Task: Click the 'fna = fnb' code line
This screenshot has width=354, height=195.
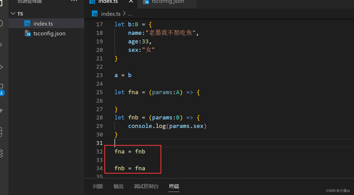Action: [130, 151]
